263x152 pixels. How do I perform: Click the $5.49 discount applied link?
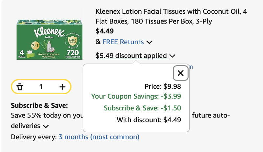tap(131, 56)
